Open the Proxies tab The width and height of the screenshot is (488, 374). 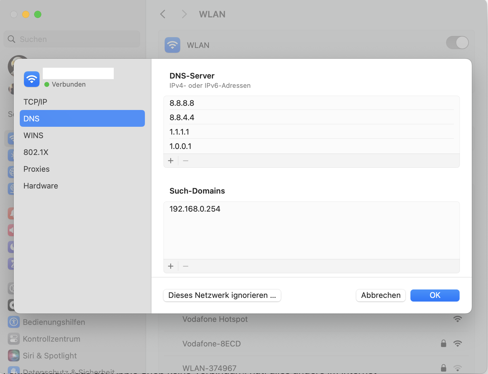[37, 169]
